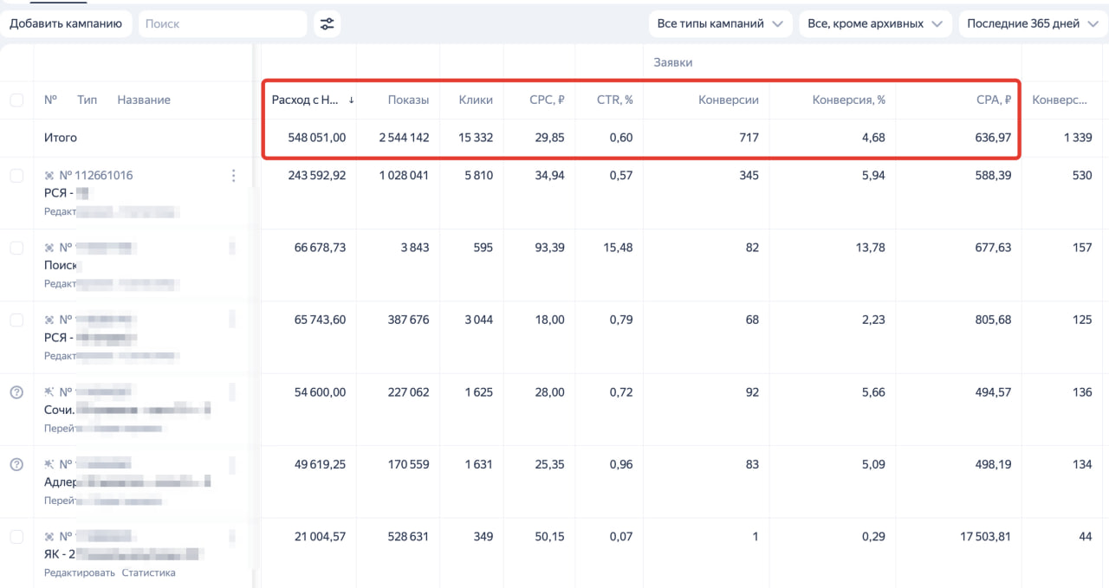Screen dimensions: 1109x588
Task: Click spend value 54 600,00 in Сочи row
Action: click(x=320, y=392)
